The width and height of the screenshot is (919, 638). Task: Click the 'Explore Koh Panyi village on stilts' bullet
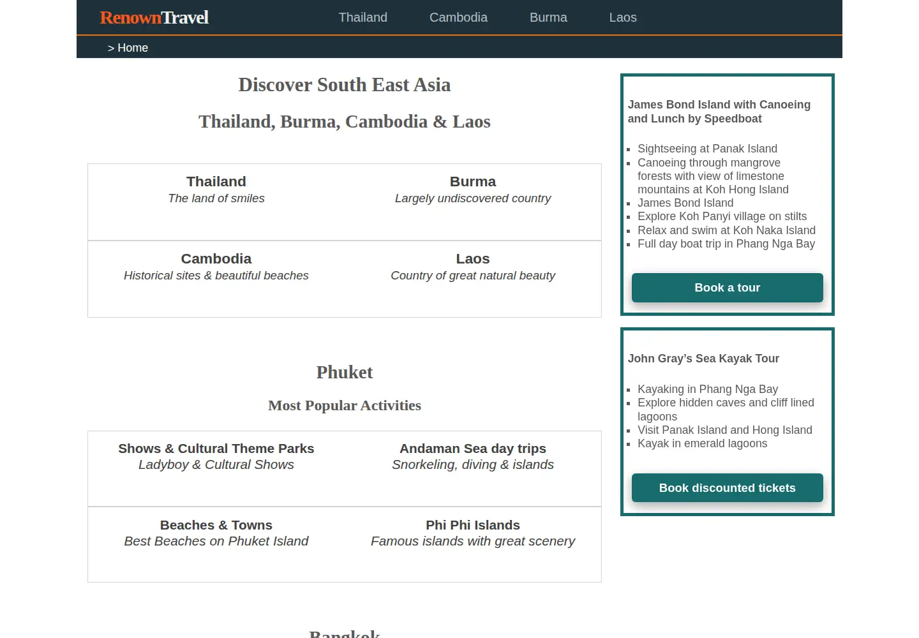(722, 216)
